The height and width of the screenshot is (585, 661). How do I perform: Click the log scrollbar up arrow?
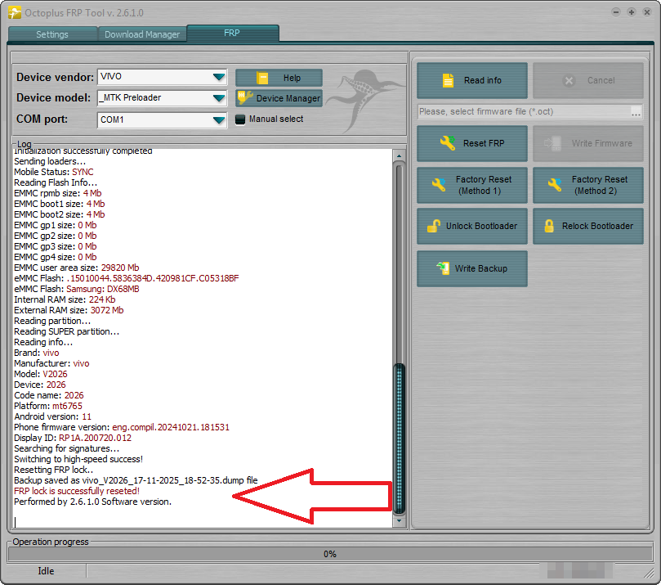399,155
